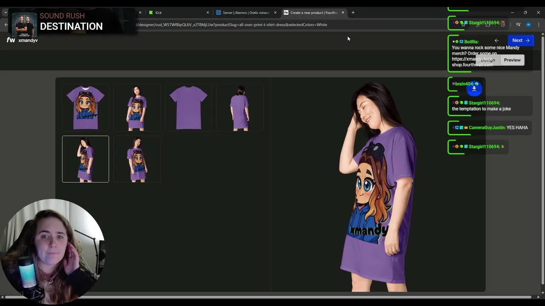545x306 pixels.
Task: Close the Aternos server tab
Action: [275, 13]
